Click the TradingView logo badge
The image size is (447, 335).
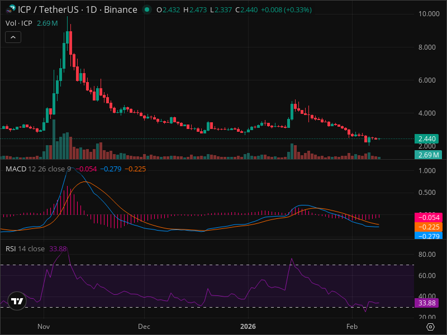[x=17, y=301]
